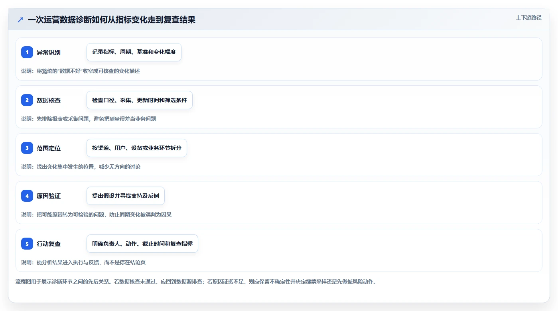Click the footer paragraph starting with 流程图用于展示
558x311 pixels.
pyautogui.click(x=196, y=281)
